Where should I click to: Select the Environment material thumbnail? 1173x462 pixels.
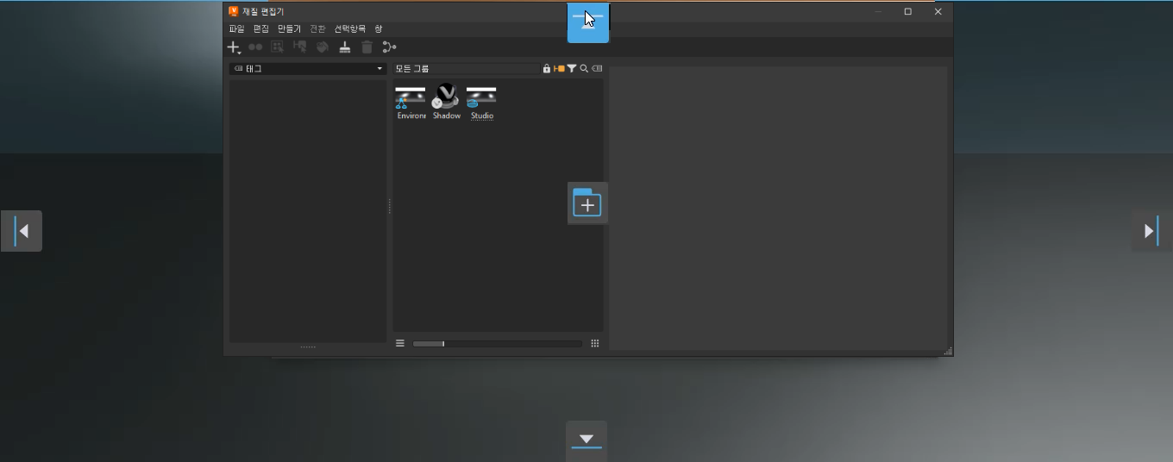411,103
